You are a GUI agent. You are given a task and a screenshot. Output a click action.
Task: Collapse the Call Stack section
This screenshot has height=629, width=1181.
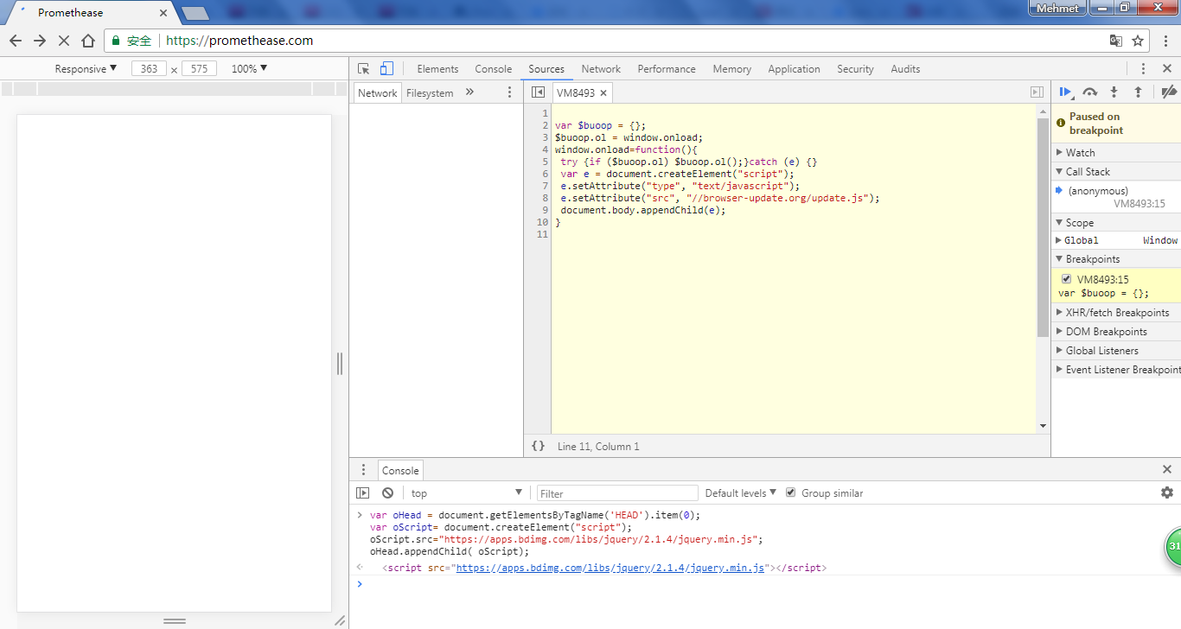click(1117, 171)
